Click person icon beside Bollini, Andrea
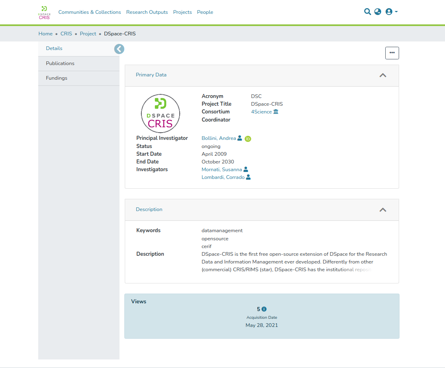 (x=240, y=138)
